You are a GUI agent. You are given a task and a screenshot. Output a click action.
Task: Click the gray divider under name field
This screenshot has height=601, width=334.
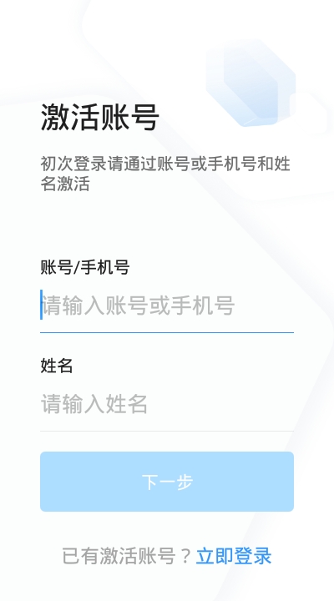(167, 431)
